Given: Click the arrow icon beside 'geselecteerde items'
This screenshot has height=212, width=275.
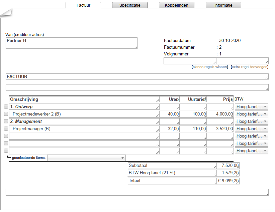Looking at the screenshot, I should tap(8, 157).
